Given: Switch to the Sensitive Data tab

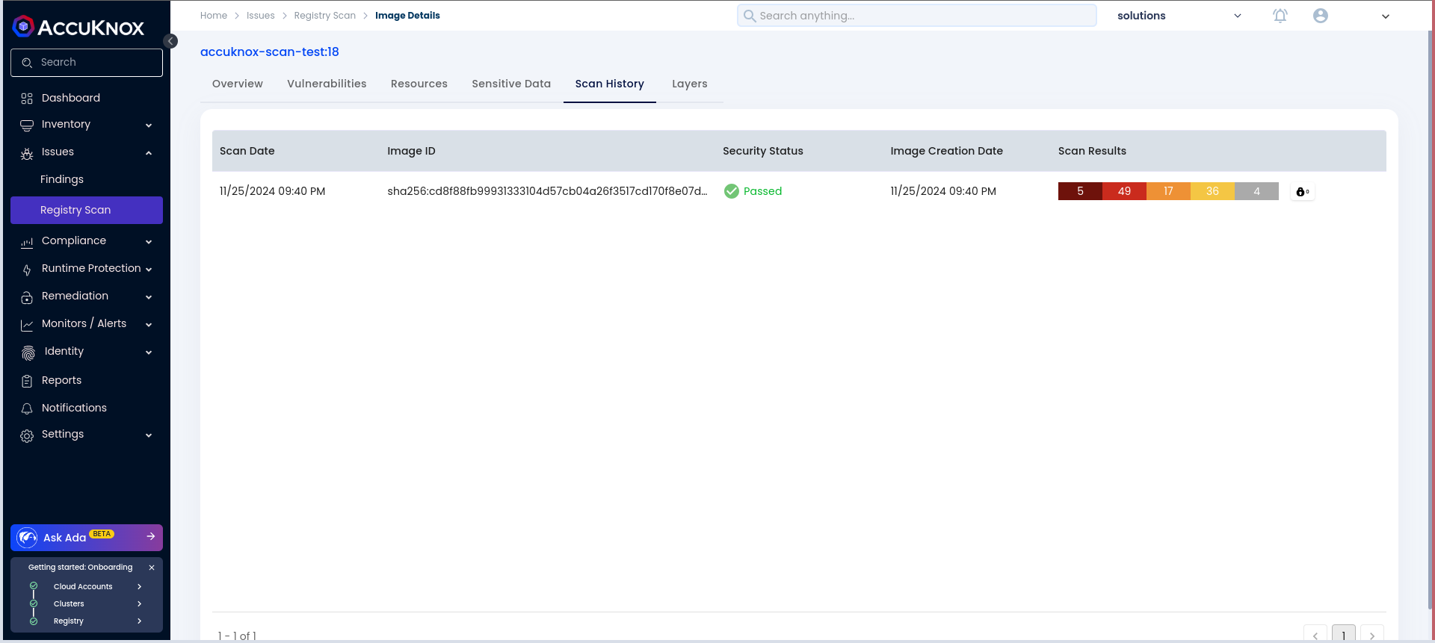Looking at the screenshot, I should pyautogui.click(x=511, y=84).
